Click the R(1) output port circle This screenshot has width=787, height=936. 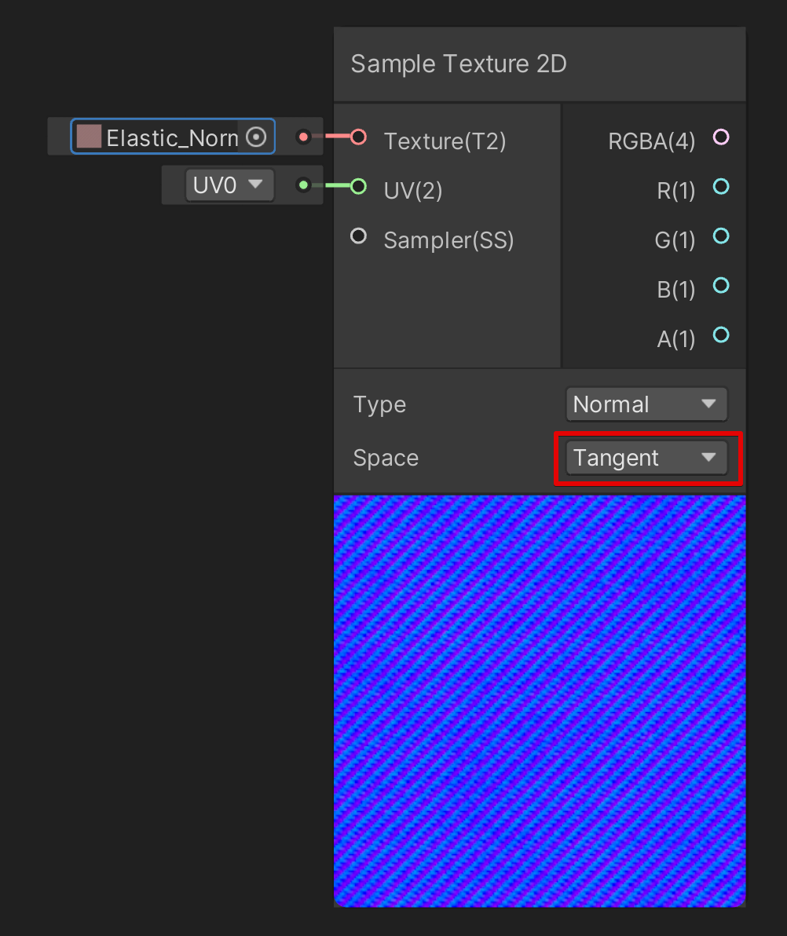[x=721, y=187]
